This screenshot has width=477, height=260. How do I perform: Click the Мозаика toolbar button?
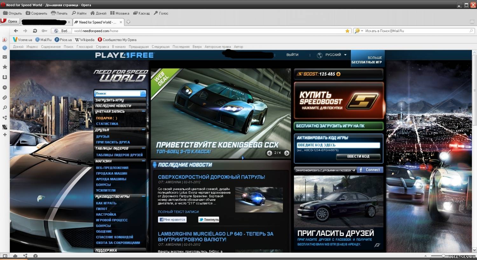[120, 13]
